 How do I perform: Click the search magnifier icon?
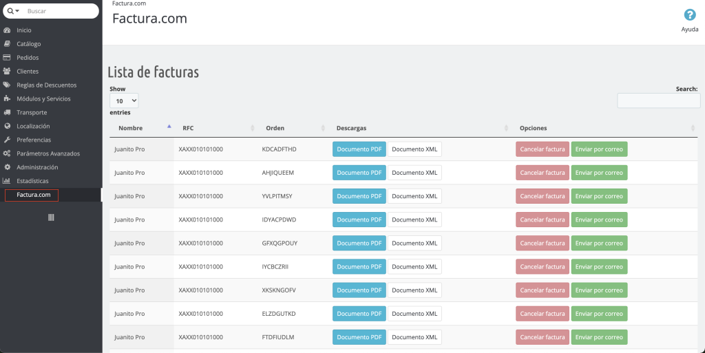point(10,11)
